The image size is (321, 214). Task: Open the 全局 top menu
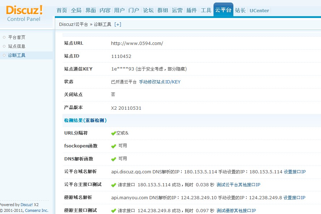click(x=76, y=10)
